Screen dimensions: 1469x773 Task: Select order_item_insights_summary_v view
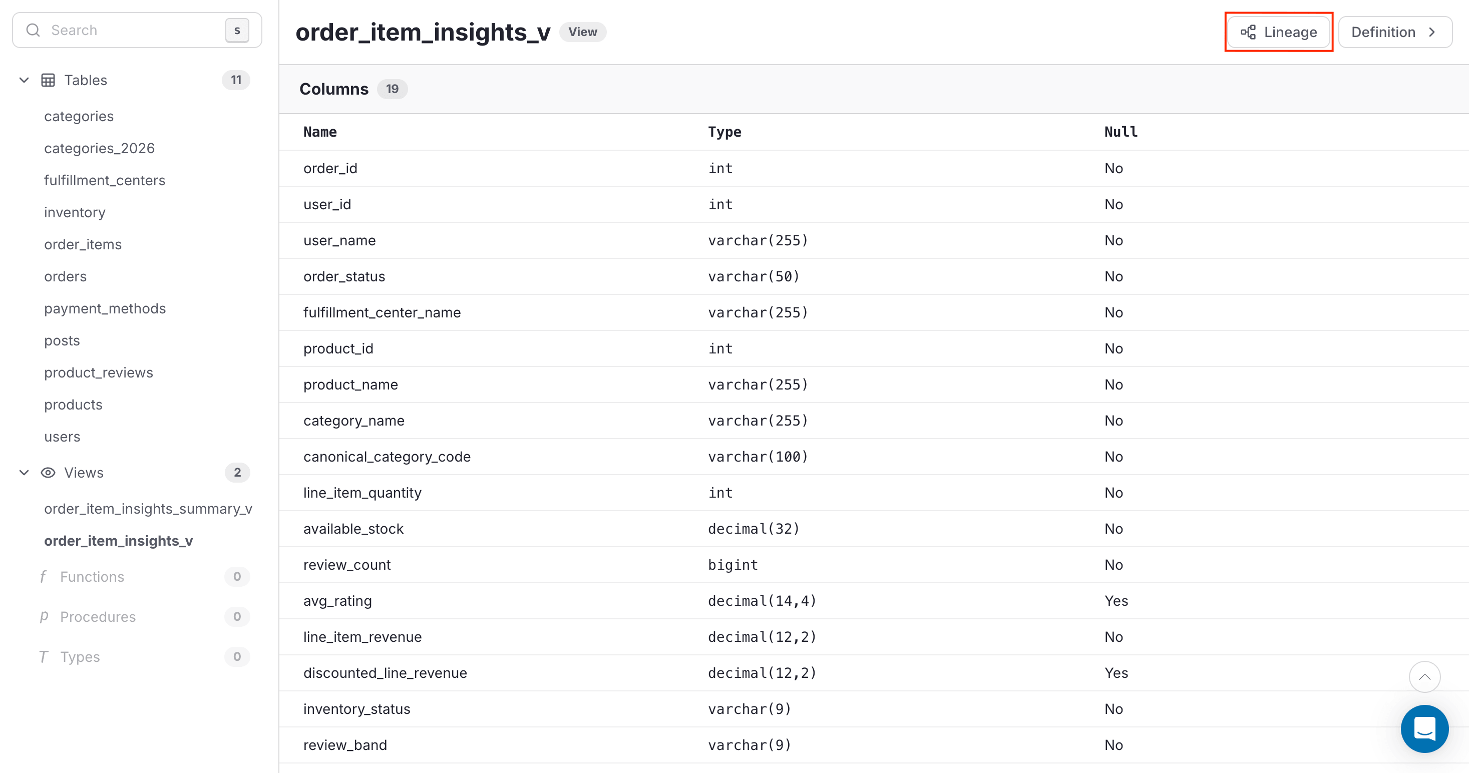pos(148,509)
